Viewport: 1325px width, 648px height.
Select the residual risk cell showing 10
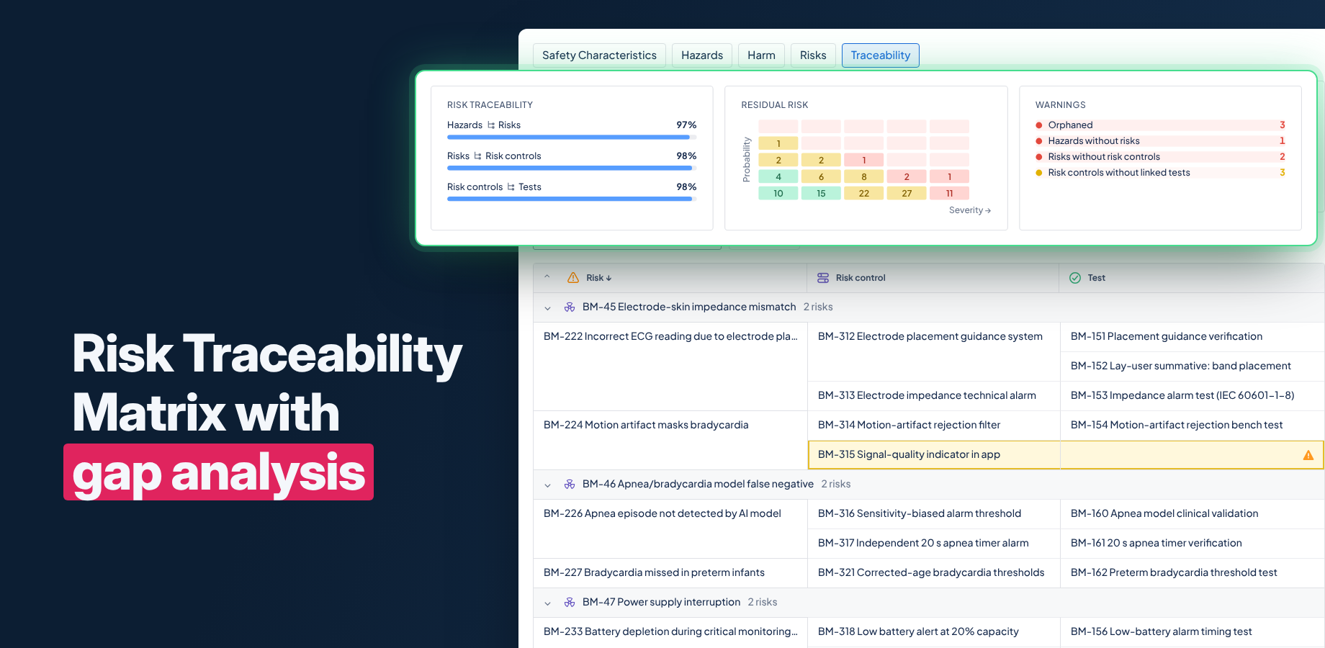point(778,194)
